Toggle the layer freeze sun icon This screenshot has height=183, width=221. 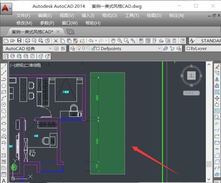pyautogui.click(x=83, y=49)
